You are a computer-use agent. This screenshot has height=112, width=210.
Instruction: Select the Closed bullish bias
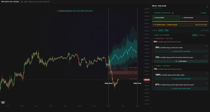[x=166, y=18]
